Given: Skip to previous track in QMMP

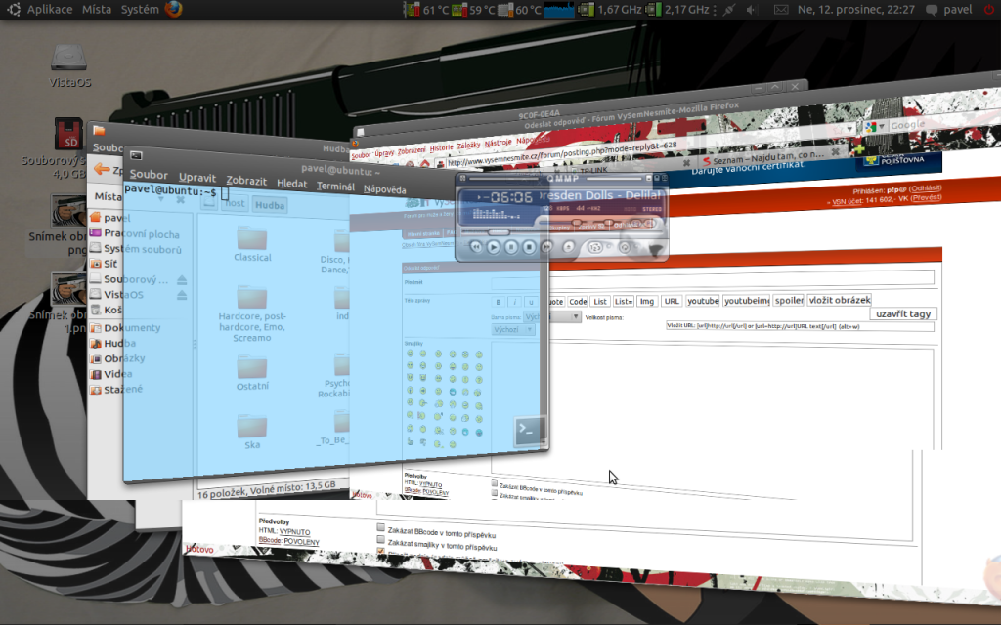Looking at the screenshot, I should coord(476,247).
